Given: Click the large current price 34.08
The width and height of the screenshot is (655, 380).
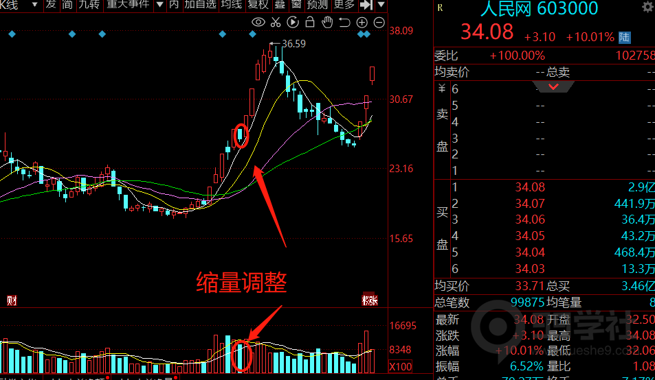Looking at the screenshot, I should pos(487,32).
